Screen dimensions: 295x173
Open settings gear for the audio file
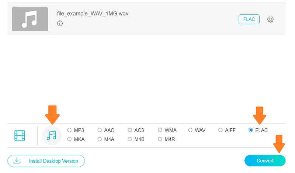(x=270, y=19)
